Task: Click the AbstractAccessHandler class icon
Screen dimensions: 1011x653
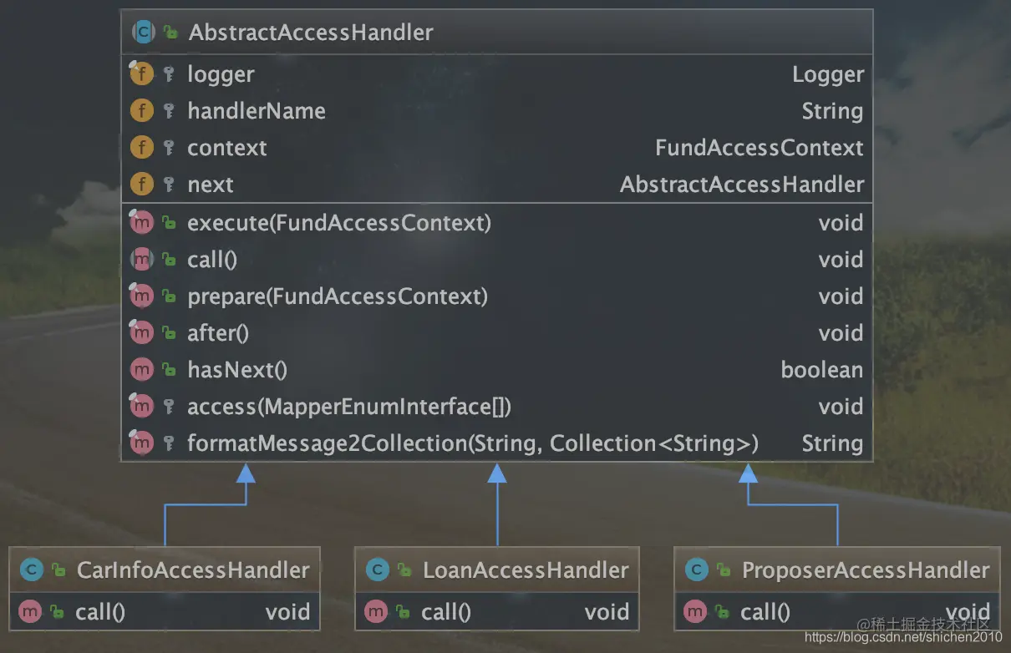Action: click(144, 33)
